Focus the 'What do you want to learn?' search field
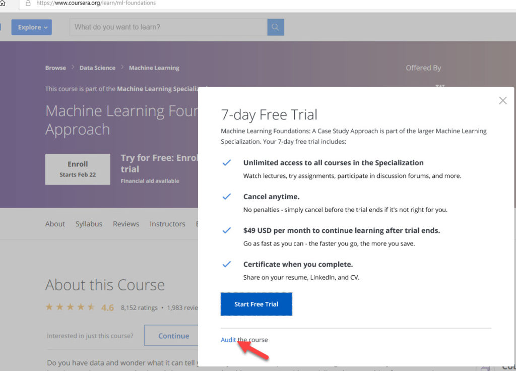 (x=168, y=27)
